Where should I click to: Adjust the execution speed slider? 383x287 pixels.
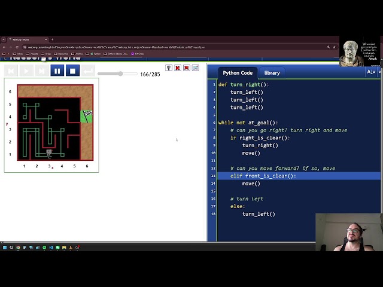[x=117, y=74]
